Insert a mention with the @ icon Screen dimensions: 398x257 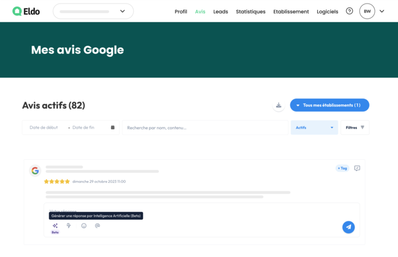[97, 226]
